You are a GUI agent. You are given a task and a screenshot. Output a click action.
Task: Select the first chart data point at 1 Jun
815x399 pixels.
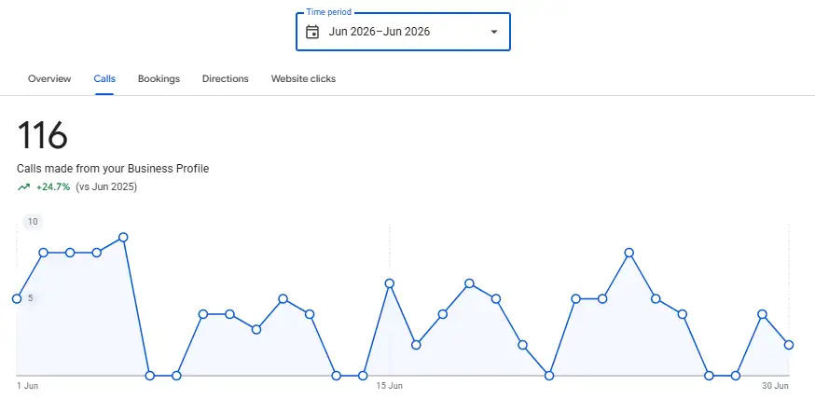pos(17,298)
